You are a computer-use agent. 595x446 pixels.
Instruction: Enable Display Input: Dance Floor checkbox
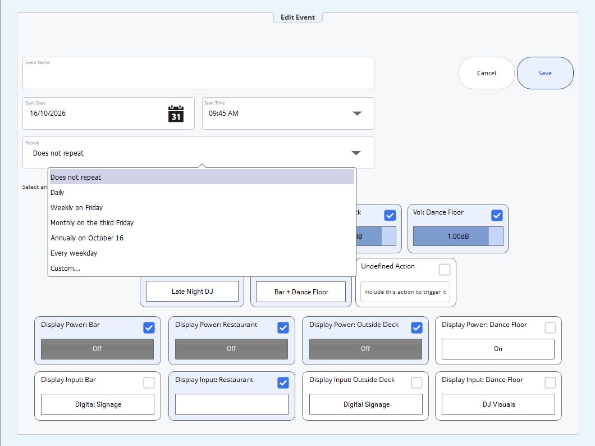[550, 383]
